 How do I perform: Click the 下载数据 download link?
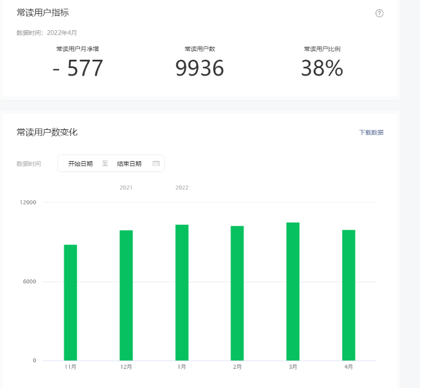pyautogui.click(x=371, y=133)
